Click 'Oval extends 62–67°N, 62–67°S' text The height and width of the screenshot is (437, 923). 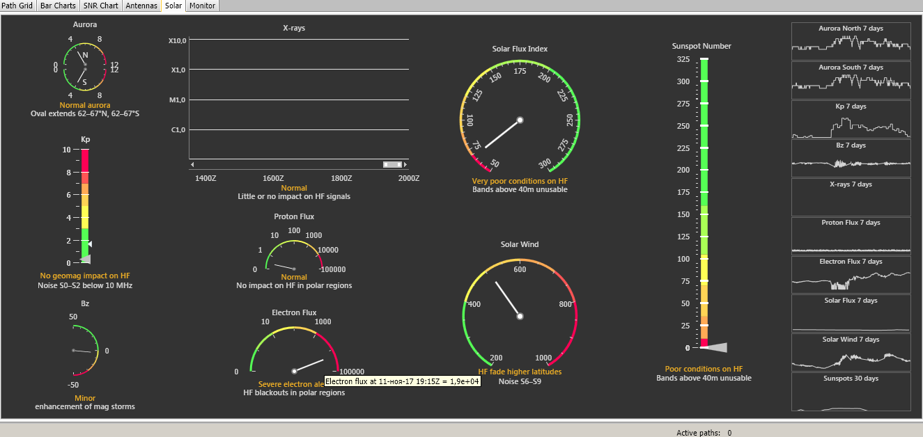pyautogui.click(x=85, y=113)
